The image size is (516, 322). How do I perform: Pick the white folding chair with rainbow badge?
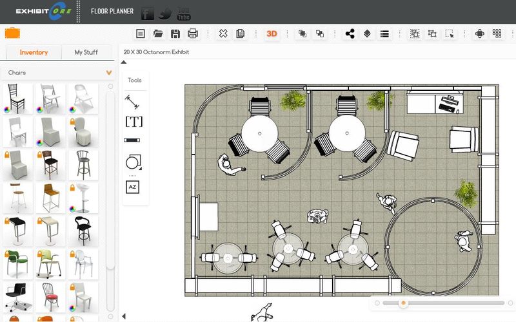(50, 99)
